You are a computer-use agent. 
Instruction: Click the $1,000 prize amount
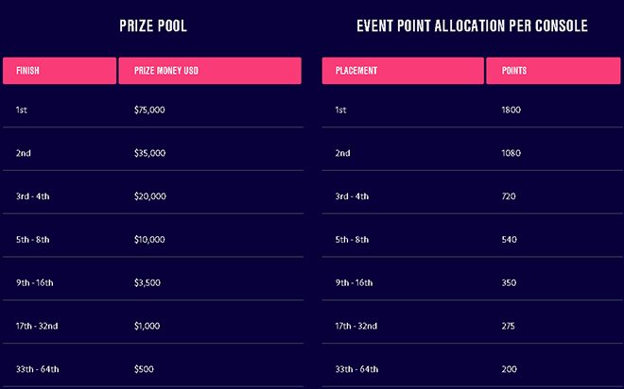pyautogui.click(x=147, y=326)
